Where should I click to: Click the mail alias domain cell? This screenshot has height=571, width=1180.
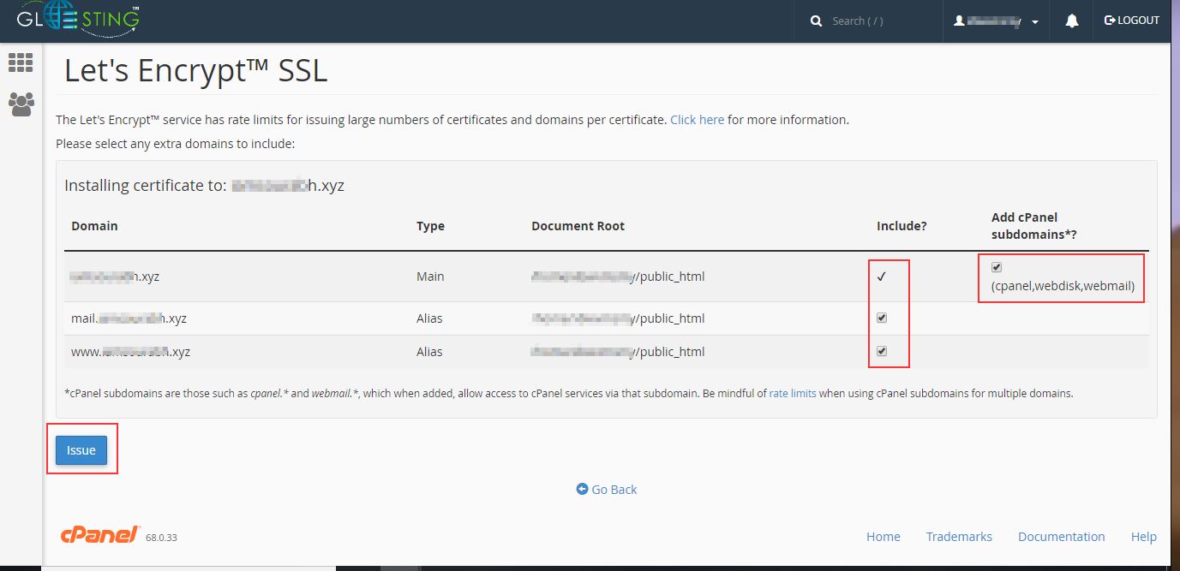point(129,318)
